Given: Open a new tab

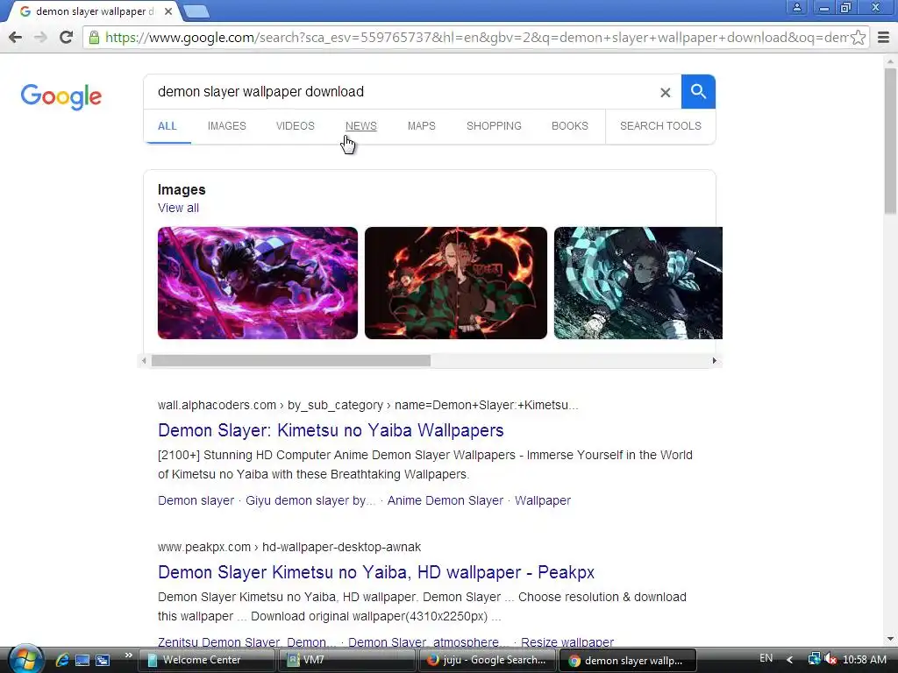Looking at the screenshot, I should click(x=197, y=11).
